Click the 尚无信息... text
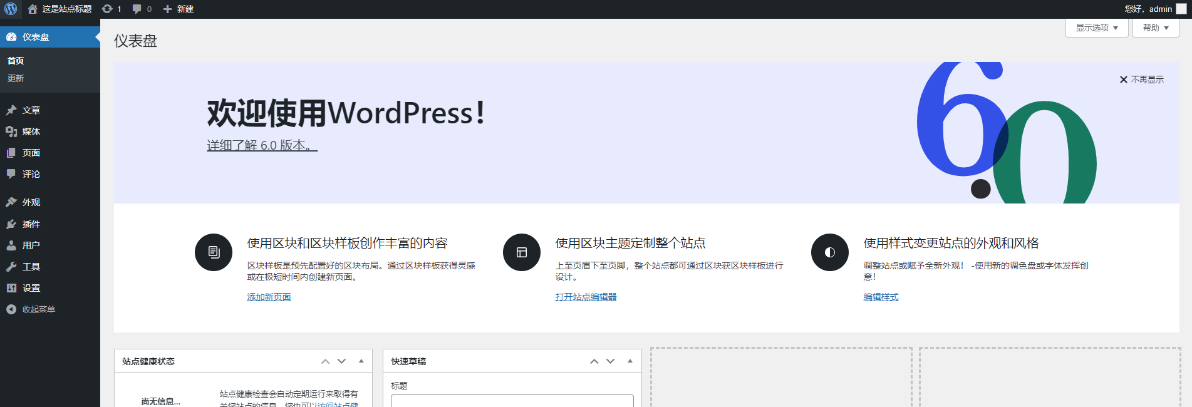Image resolution: width=1192 pixels, height=407 pixels. click(x=161, y=401)
